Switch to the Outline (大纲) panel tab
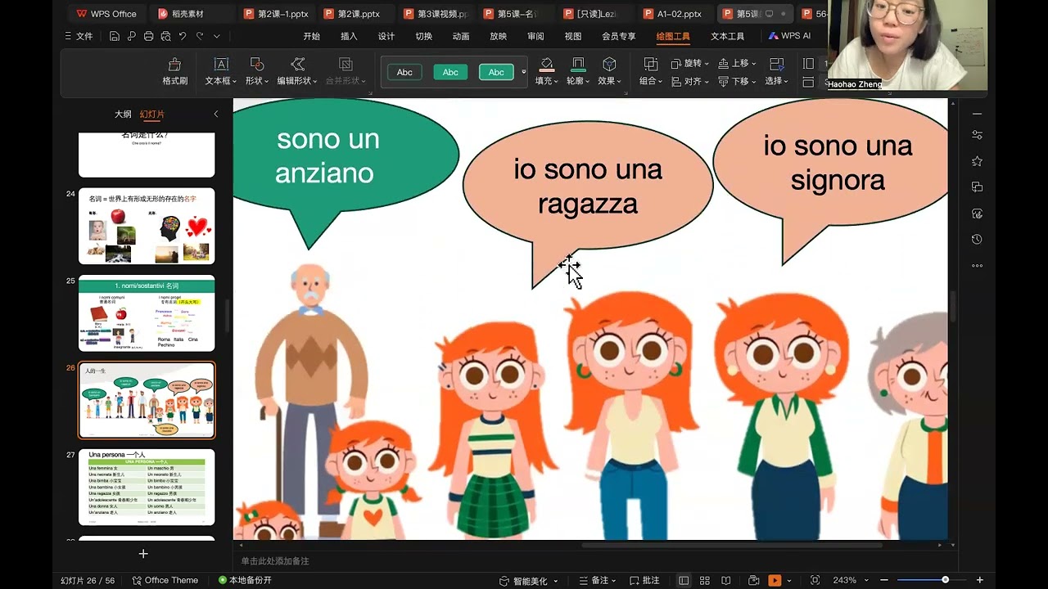 coord(123,115)
